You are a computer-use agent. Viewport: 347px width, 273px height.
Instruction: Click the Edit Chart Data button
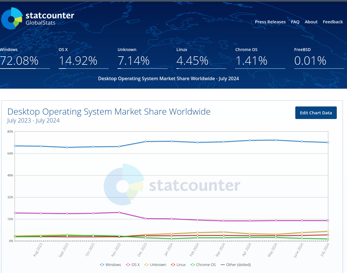click(316, 113)
